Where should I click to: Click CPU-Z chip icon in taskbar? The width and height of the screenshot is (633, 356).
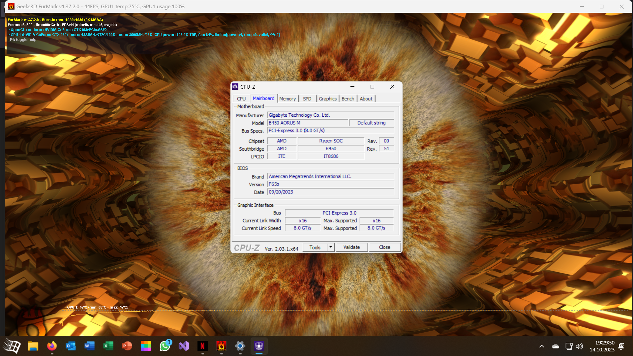pos(259,346)
